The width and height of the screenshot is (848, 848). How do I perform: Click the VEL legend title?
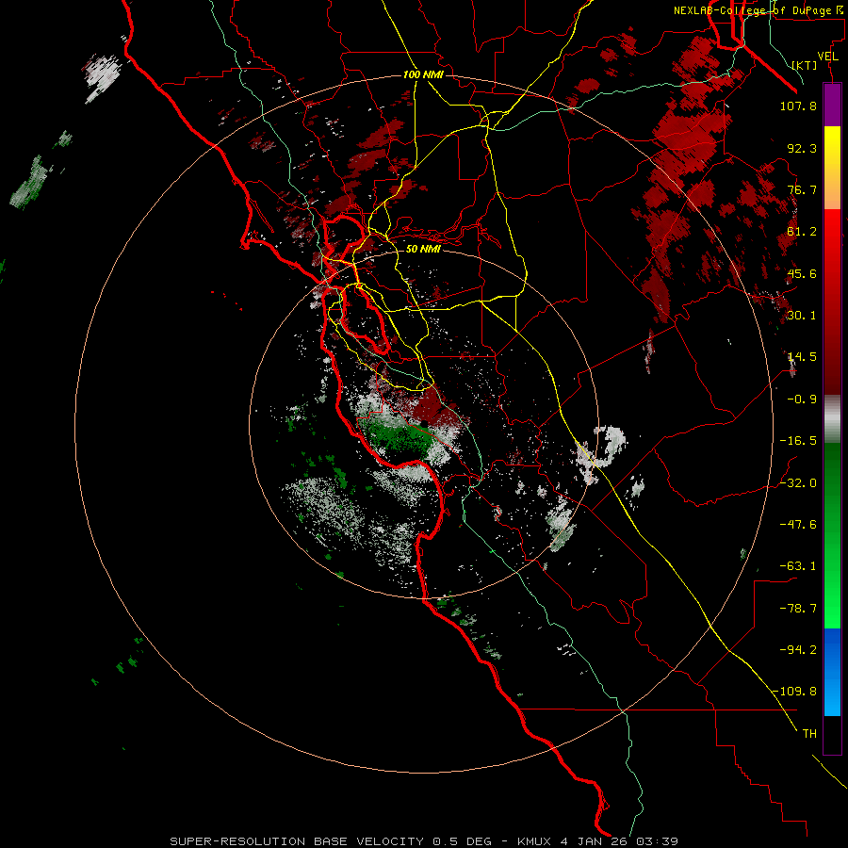[x=827, y=57]
